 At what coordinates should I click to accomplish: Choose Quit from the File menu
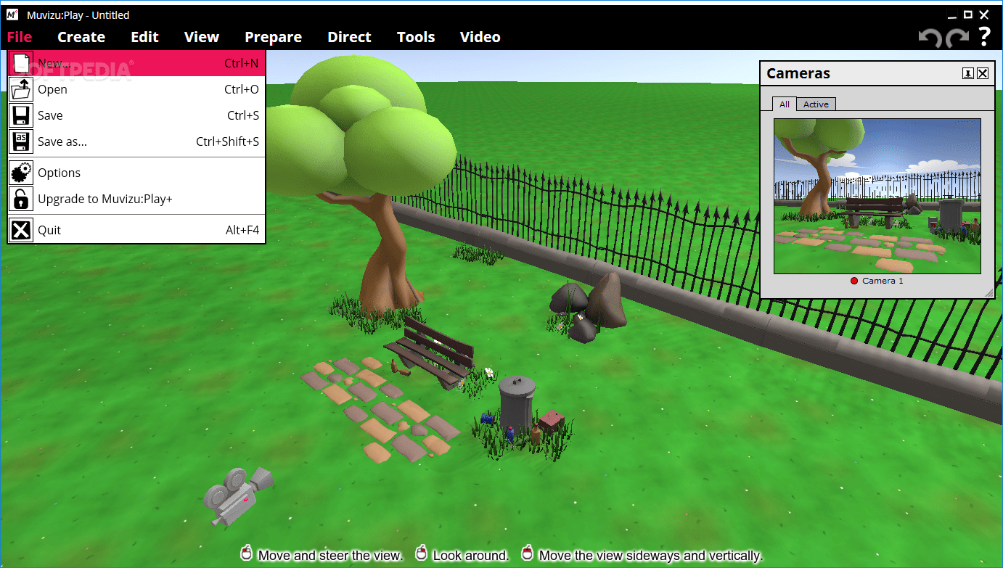click(x=136, y=230)
